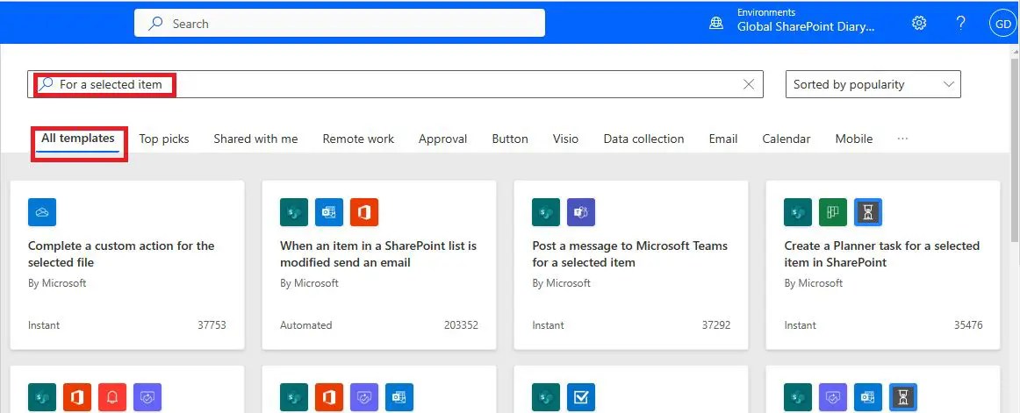This screenshot has height=413, width=1020.
Task: Select the All templates tab
Action: coord(78,139)
